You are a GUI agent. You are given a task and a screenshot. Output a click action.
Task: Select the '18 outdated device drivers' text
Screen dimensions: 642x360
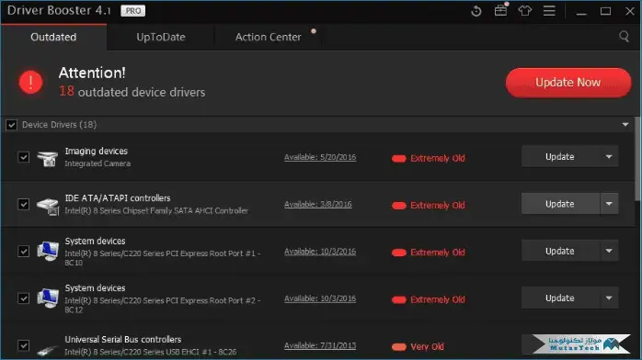pos(132,92)
